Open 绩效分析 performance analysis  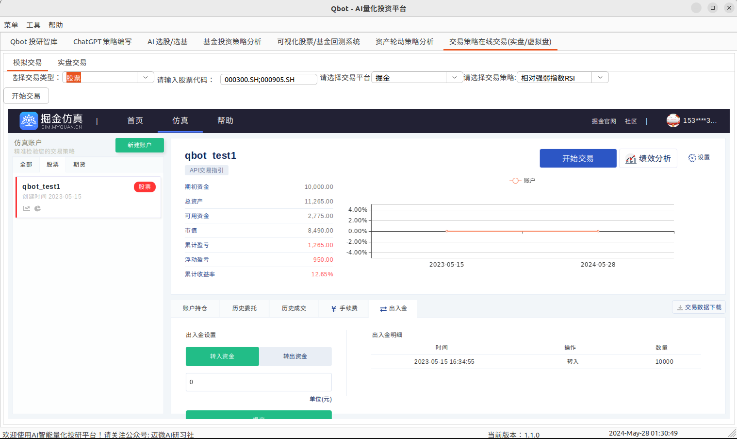tap(648, 158)
